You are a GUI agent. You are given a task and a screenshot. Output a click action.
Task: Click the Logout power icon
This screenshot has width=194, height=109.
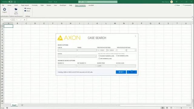coord(5,9)
